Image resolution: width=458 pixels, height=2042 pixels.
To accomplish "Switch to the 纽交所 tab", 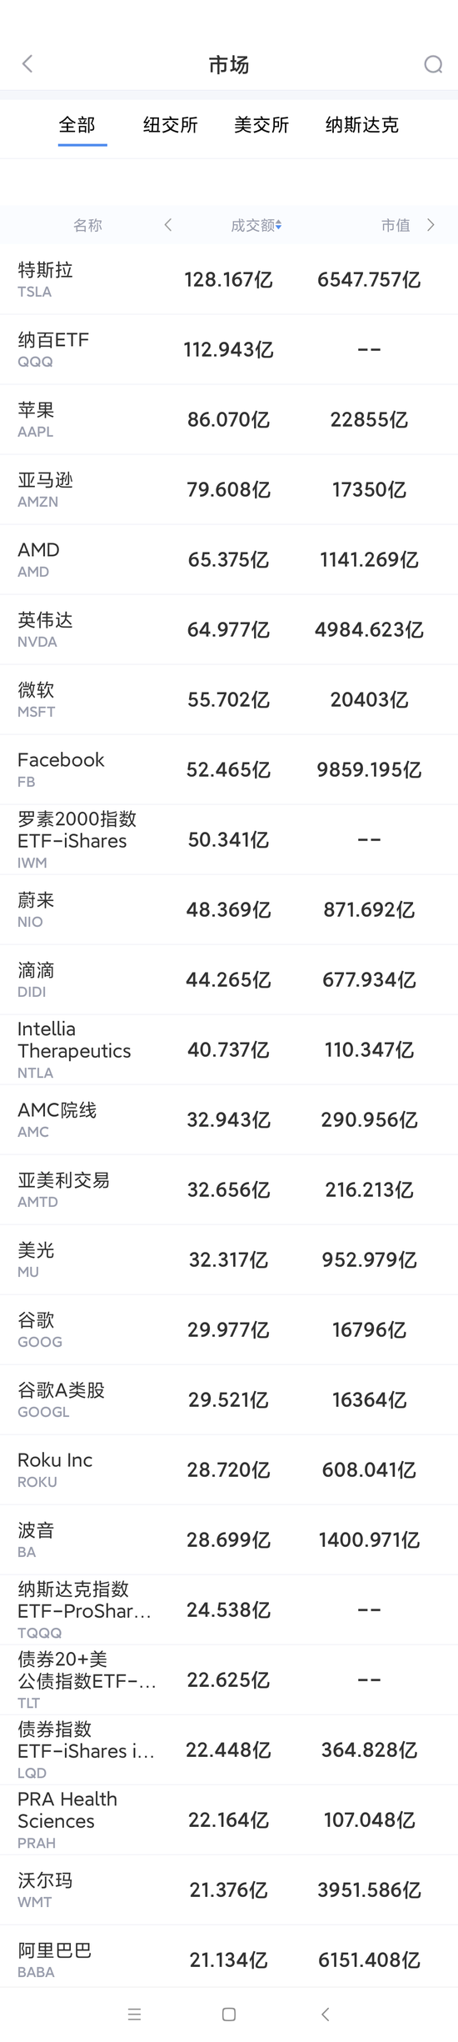I will 171,125.
